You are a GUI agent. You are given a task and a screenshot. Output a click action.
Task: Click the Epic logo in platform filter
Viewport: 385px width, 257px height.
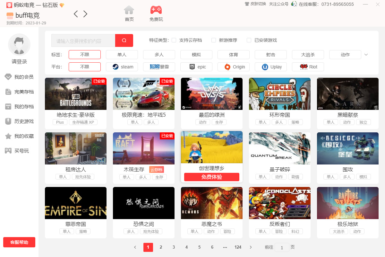click(192, 67)
